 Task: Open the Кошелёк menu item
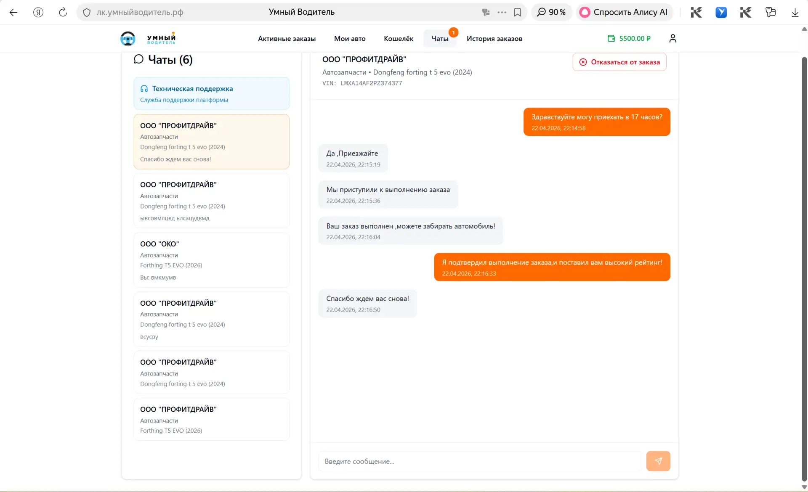point(399,39)
